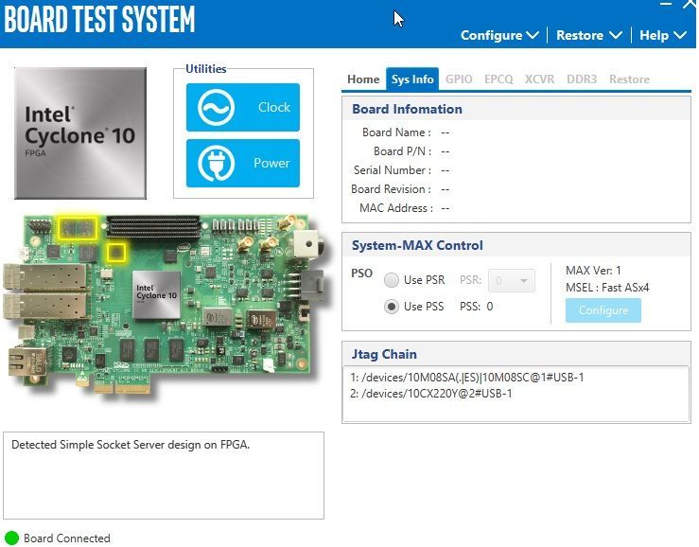Select Jtag chain entry 10CX220Y device
Viewport: 699px width, 547px height.
point(431,394)
